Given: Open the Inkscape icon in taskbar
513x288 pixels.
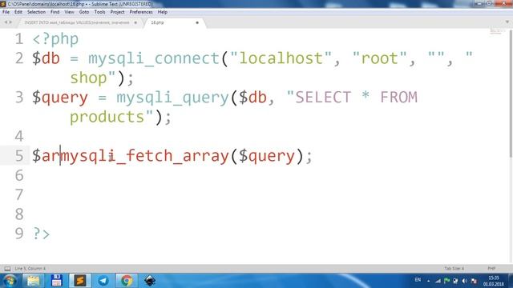Looking at the screenshot, I should 150,281.
